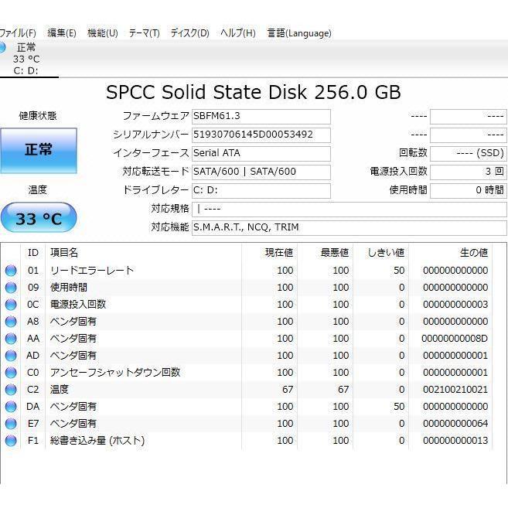This screenshot has height=508, width=508.
Task: Open the 言語(Language) menu
Action: click(299, 33)
